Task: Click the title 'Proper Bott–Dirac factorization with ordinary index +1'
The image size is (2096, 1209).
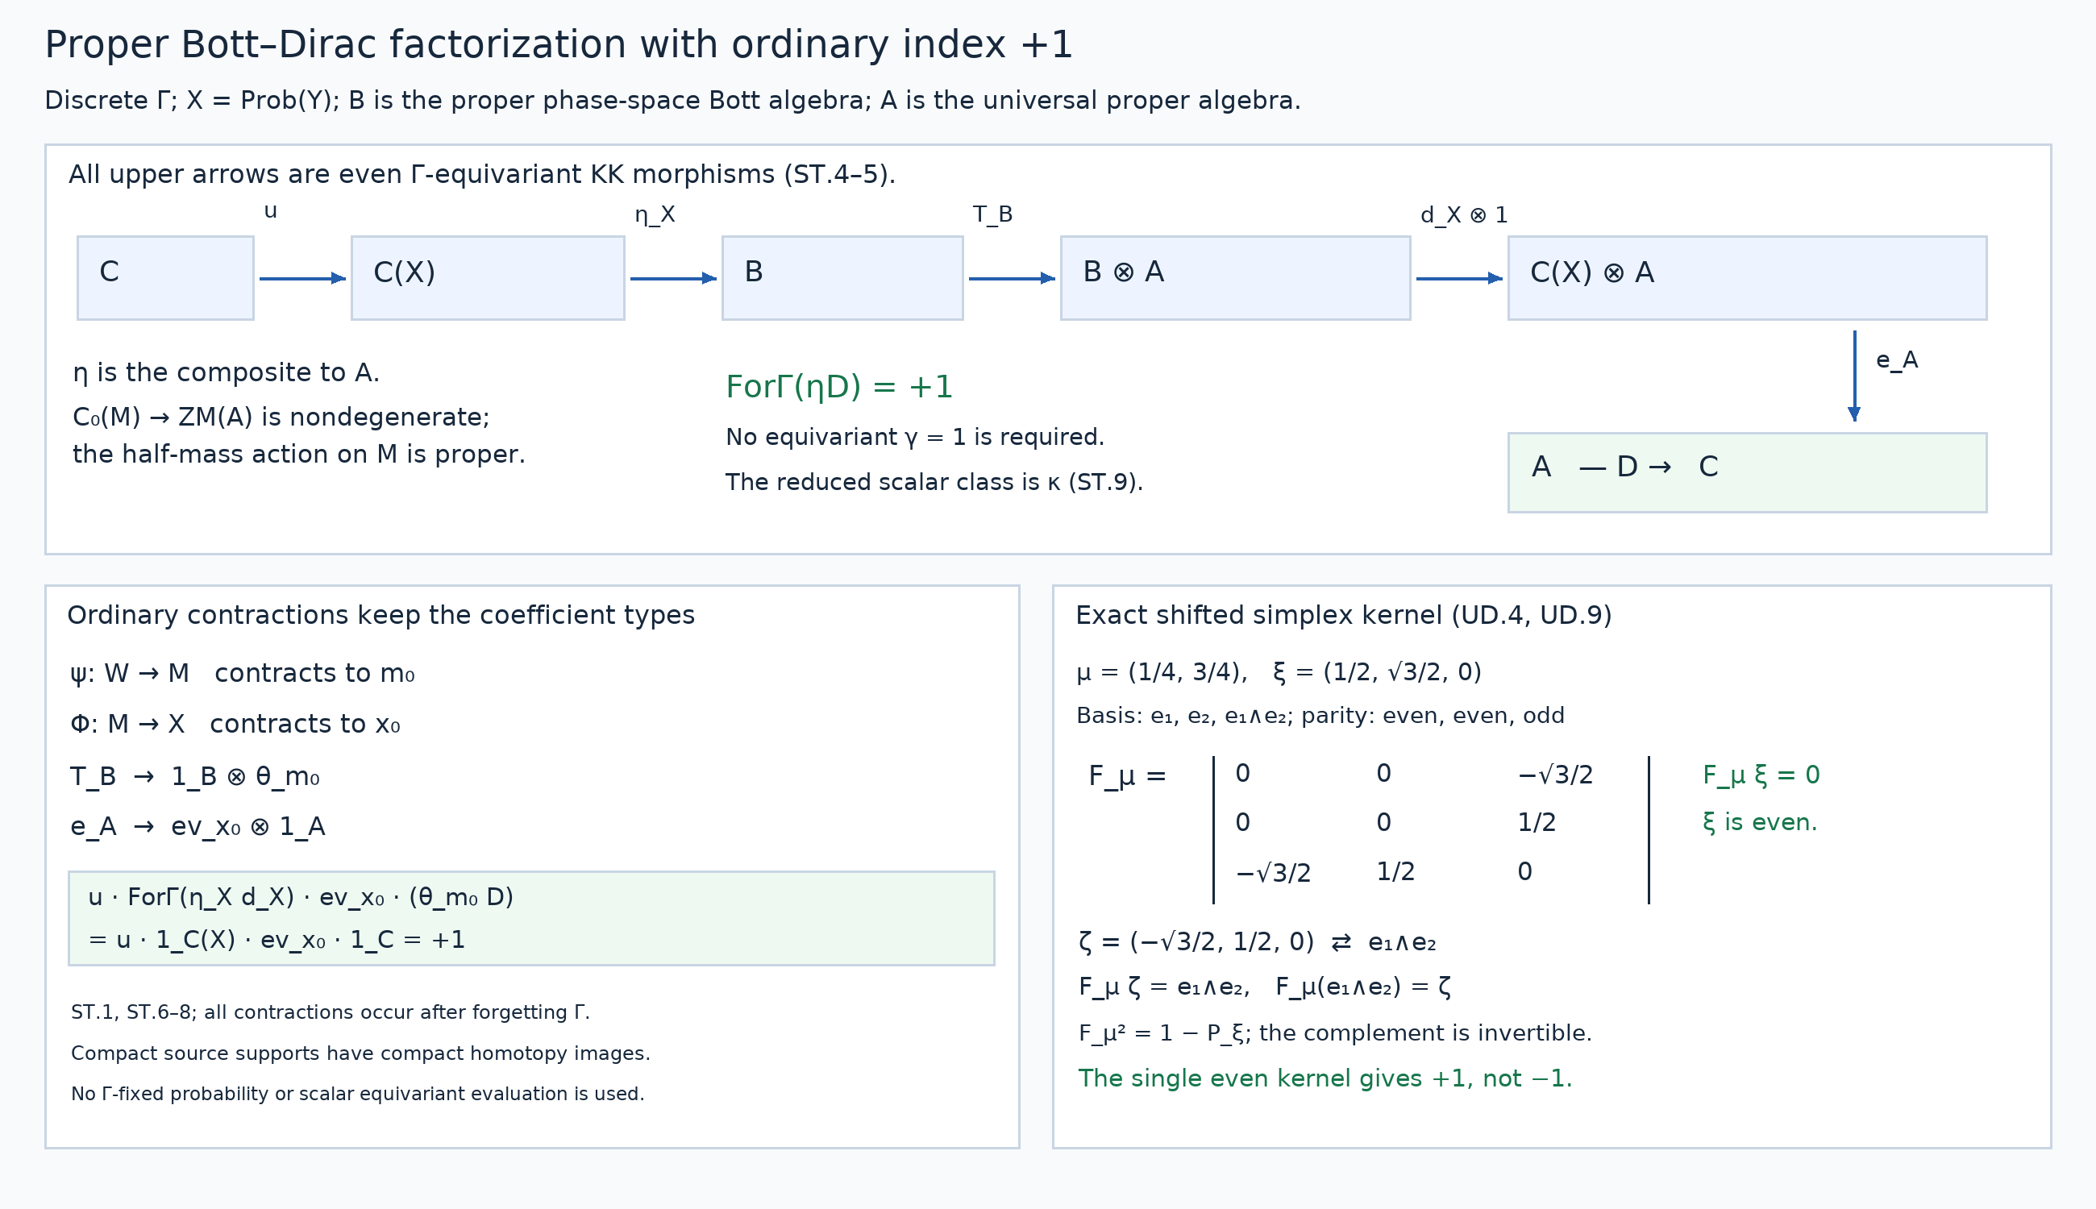Action: pos(558,45)
